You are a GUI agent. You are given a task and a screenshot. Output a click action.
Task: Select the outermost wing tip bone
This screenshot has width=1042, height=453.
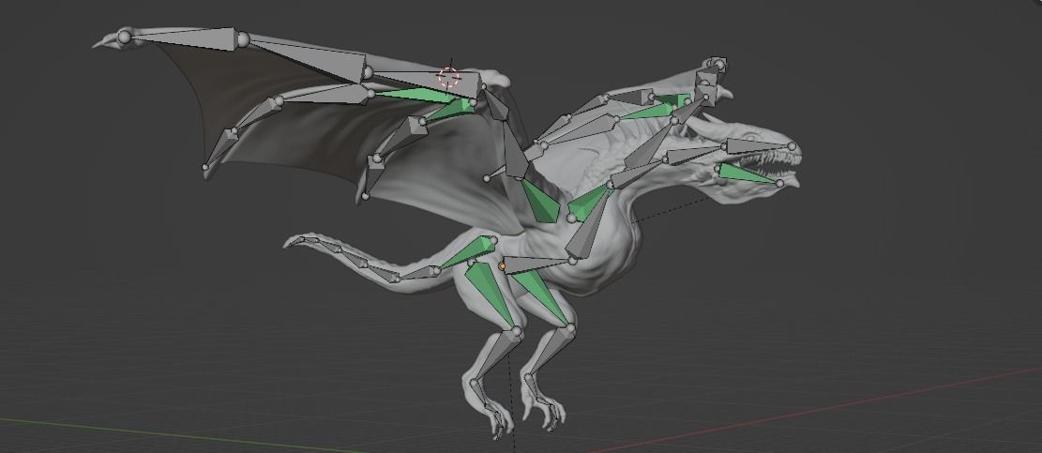point(189,38)
